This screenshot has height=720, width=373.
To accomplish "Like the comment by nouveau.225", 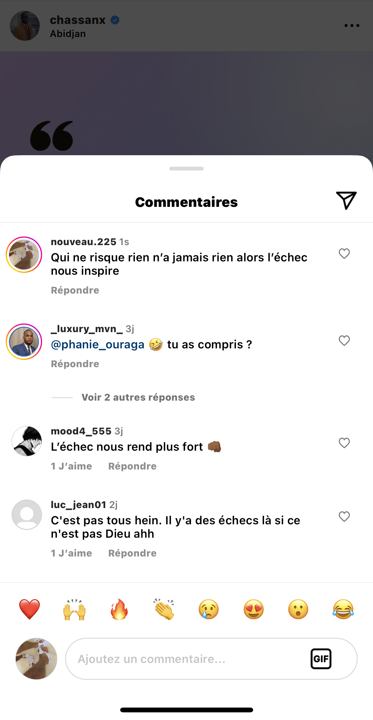I will click(x=344, y=254).
